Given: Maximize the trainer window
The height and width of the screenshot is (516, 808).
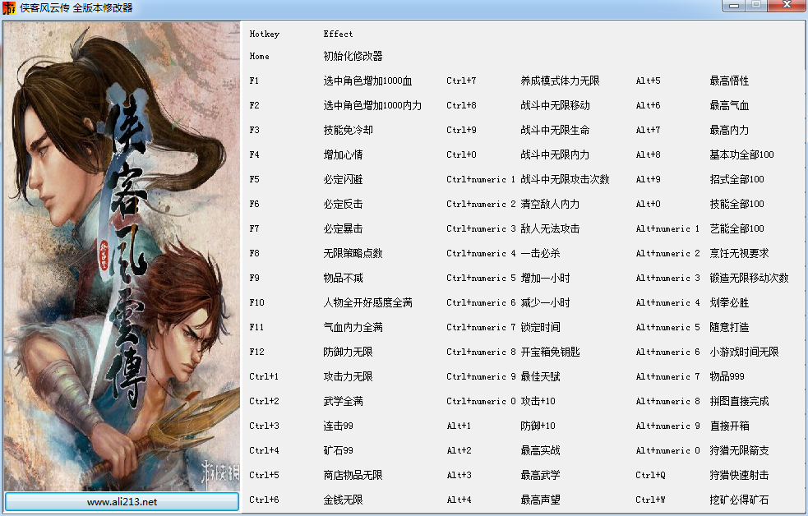Looking at the screenshot, I should tap(756, 6).
